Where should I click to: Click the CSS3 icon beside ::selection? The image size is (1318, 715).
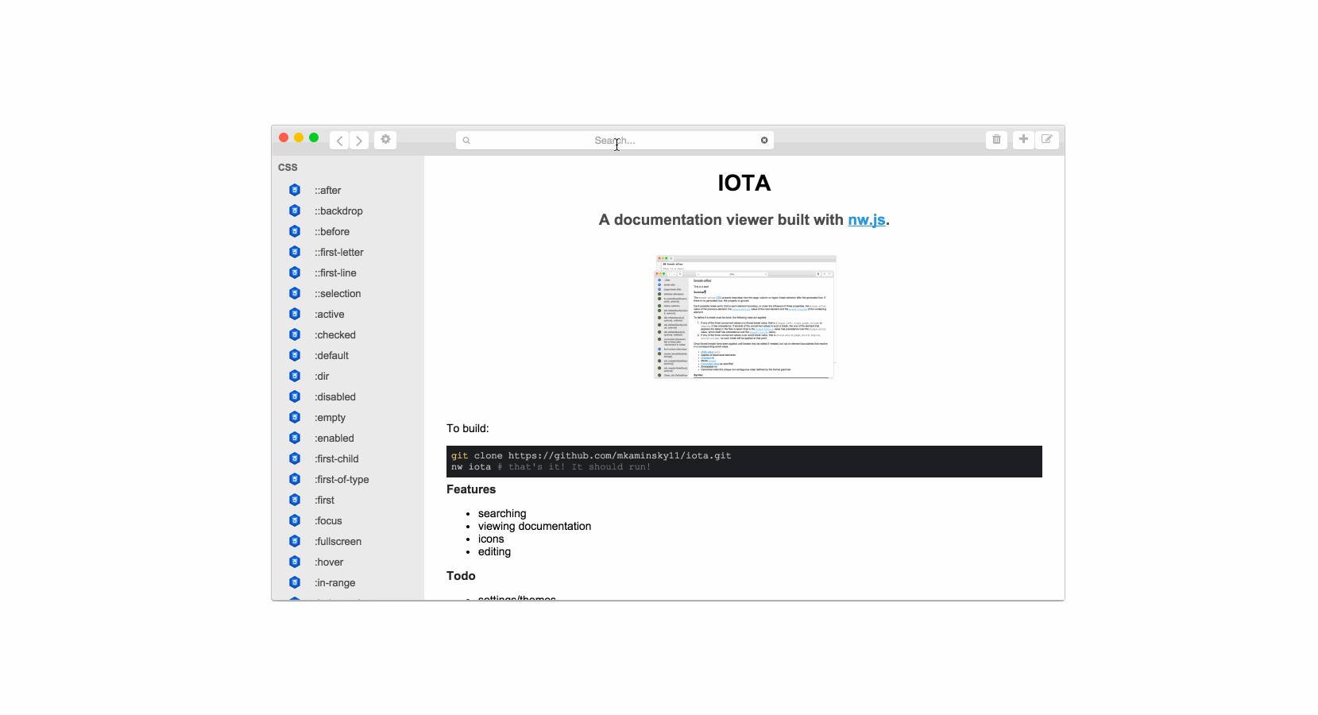click(295, 293)
